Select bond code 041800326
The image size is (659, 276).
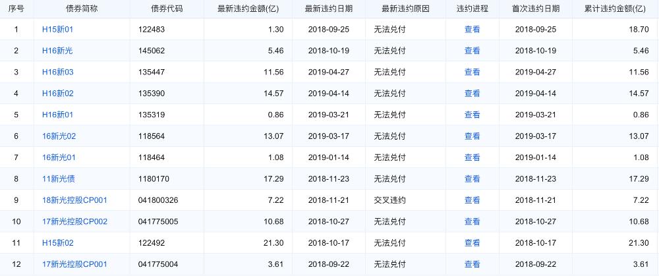158,200
